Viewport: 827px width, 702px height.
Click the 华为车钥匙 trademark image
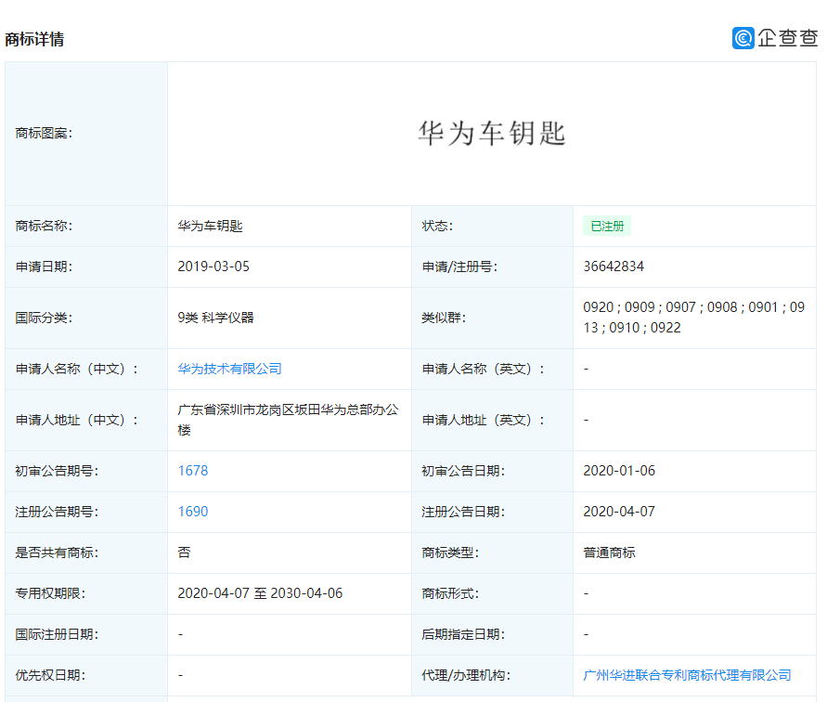492,133
